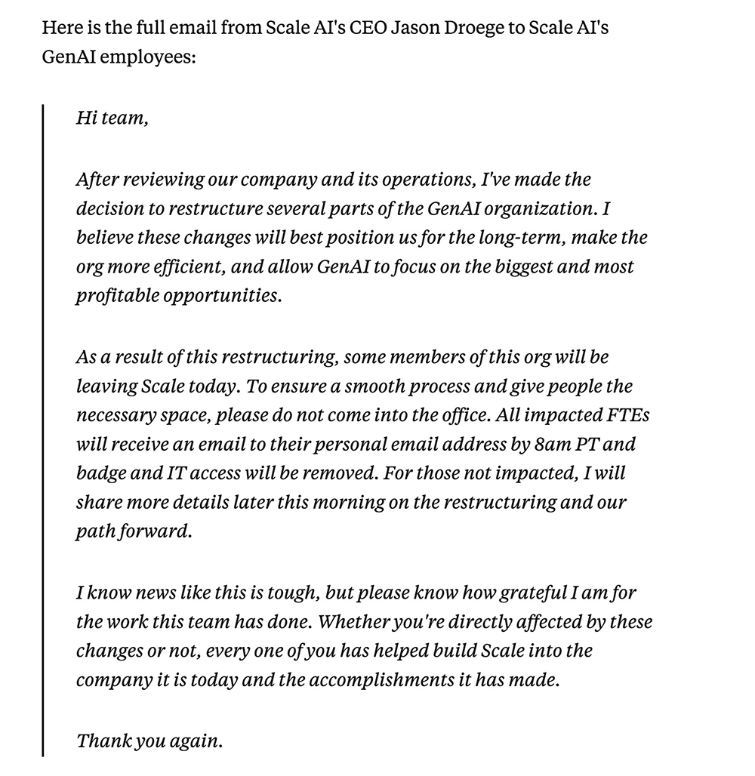Click the line mentioning '8am PT'
The width and height of the screenshot is (755, 776).
tap(356, 444)
